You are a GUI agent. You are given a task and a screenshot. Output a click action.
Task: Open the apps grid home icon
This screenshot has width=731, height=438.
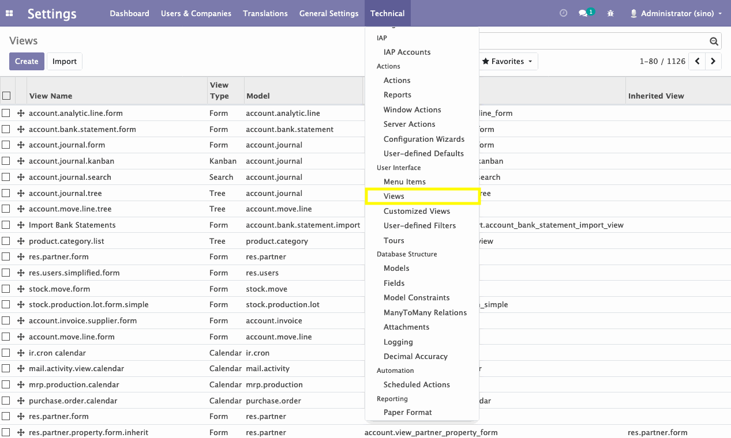click(9, 13)
